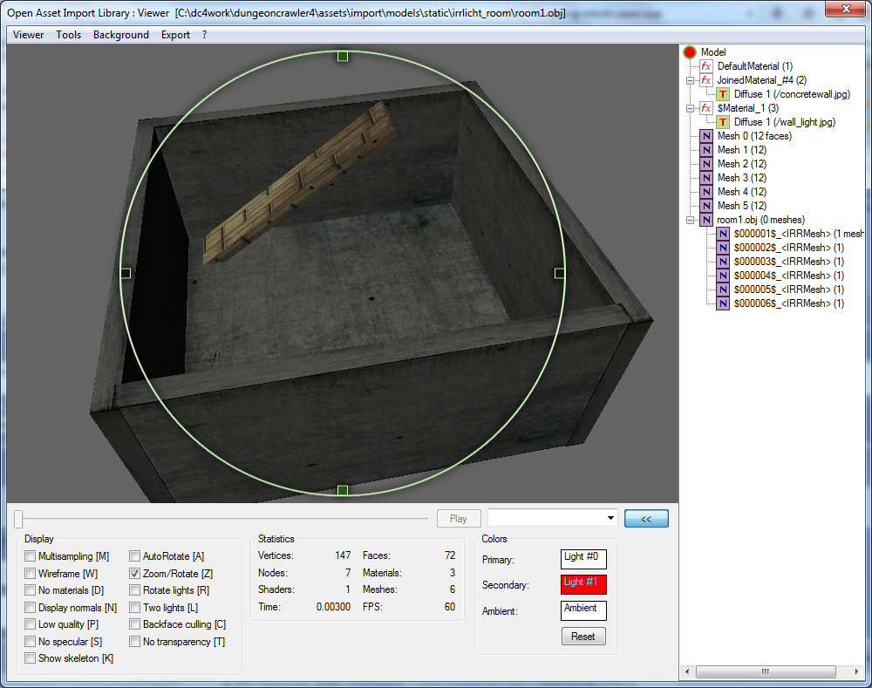Click the N icon beside Mesh 3
Viewport: 872px width, 688px height.
coord(706,178)
